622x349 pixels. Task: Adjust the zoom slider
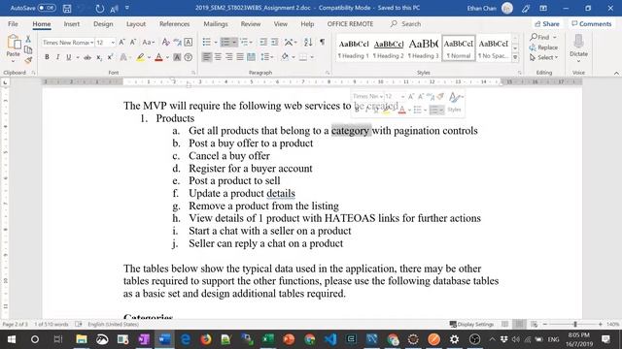[574, 324]
